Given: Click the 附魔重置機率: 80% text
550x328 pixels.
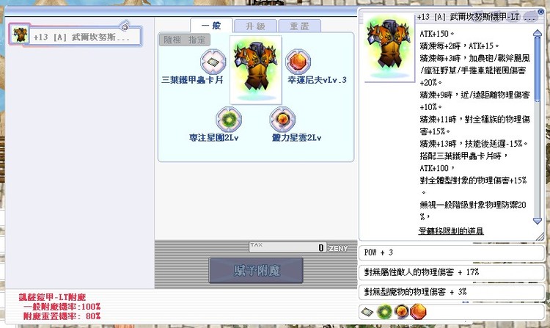Looking at the screenshot, I should click(62, 316).
